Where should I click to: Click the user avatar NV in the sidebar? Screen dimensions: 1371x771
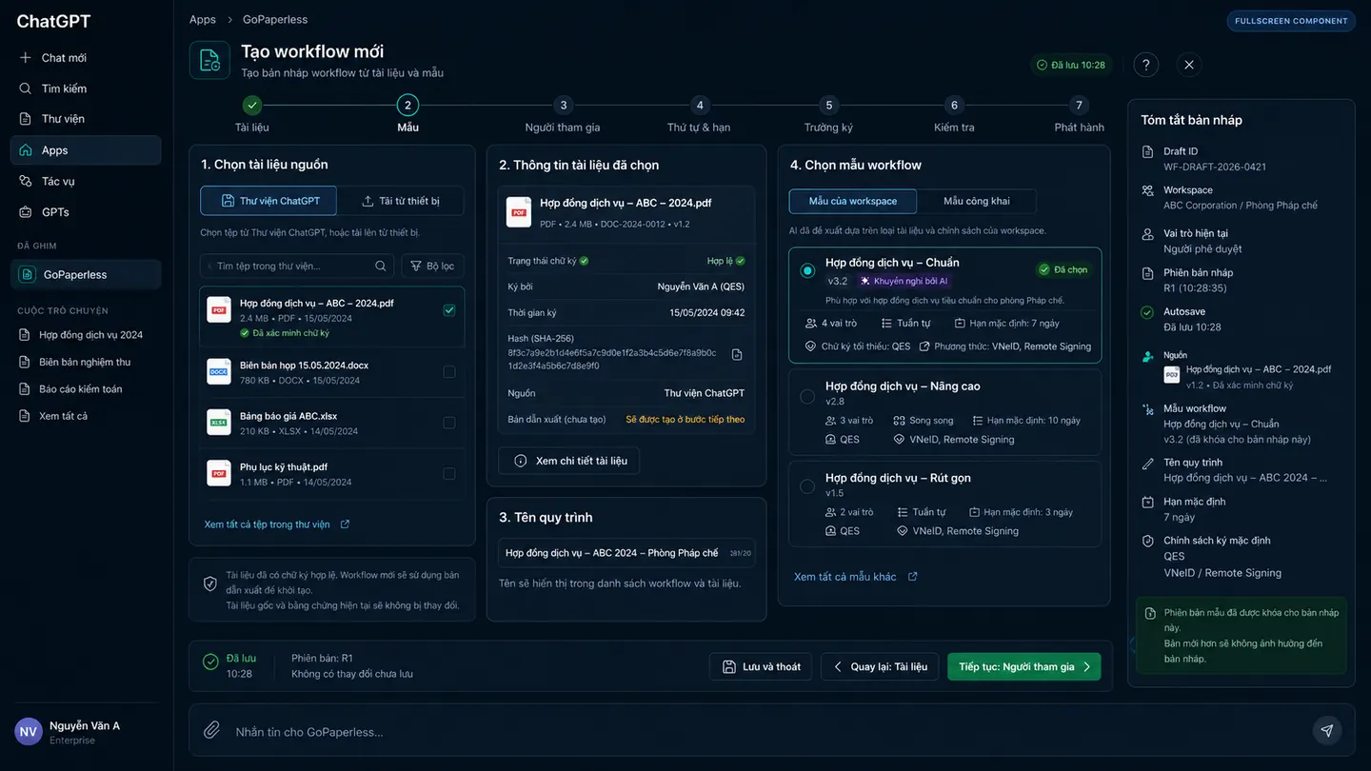click(x=29, y=732)
